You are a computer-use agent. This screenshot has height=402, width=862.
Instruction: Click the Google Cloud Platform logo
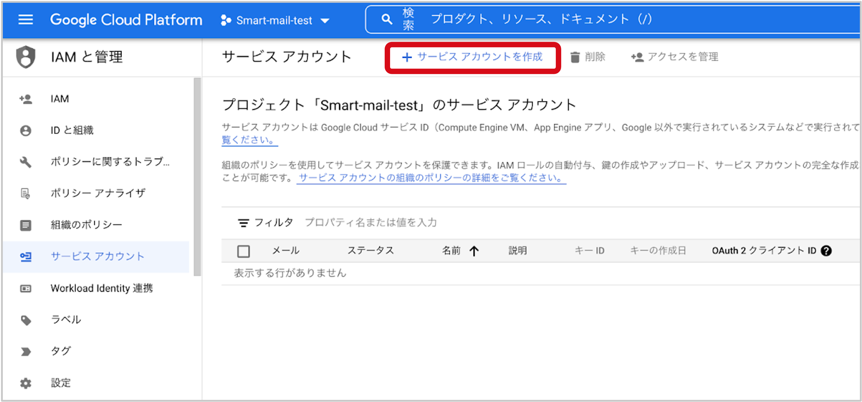(x=126, y=20)
